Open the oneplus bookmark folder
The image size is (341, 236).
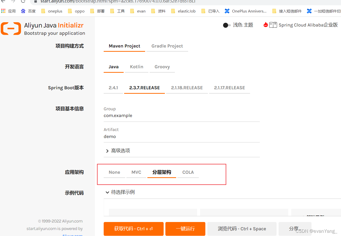pos(52,11)
